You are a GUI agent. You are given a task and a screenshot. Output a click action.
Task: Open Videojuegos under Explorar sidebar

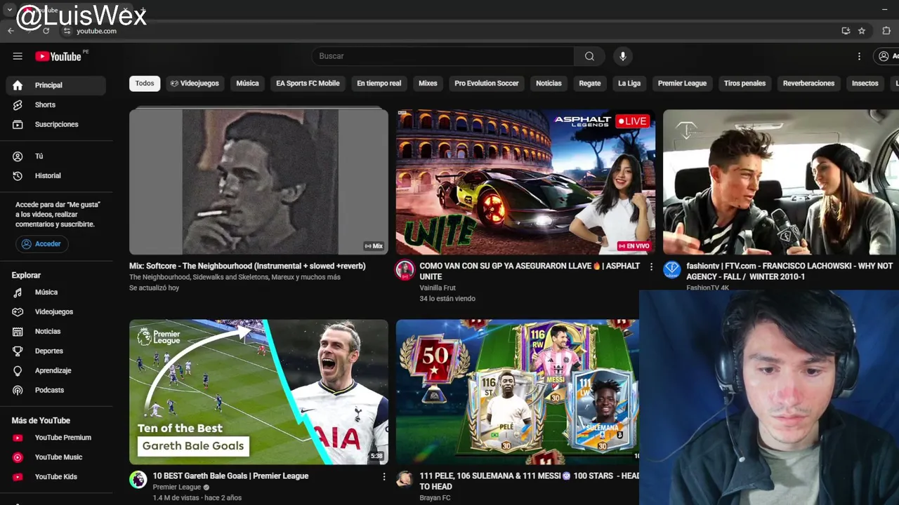pos(55,311)
